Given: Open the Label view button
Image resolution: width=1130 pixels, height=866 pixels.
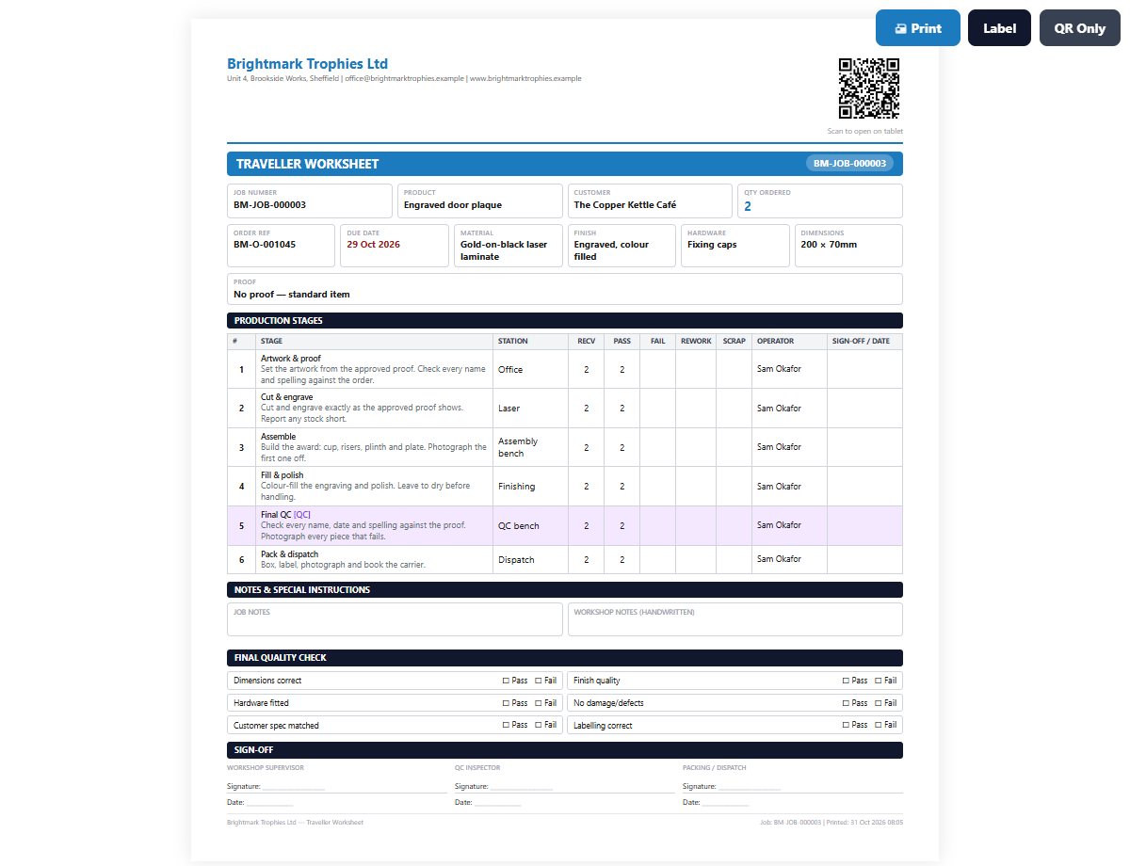Looking at the screenshot, I should coord(999,28).
